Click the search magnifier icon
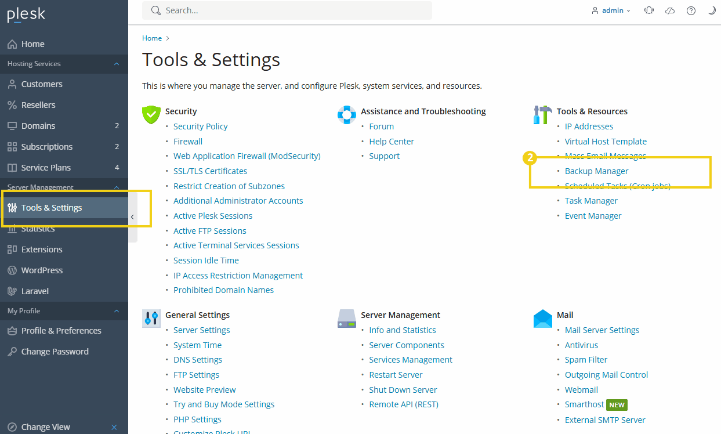This screenshot has width=721, height=434. (x=155, y=10)
